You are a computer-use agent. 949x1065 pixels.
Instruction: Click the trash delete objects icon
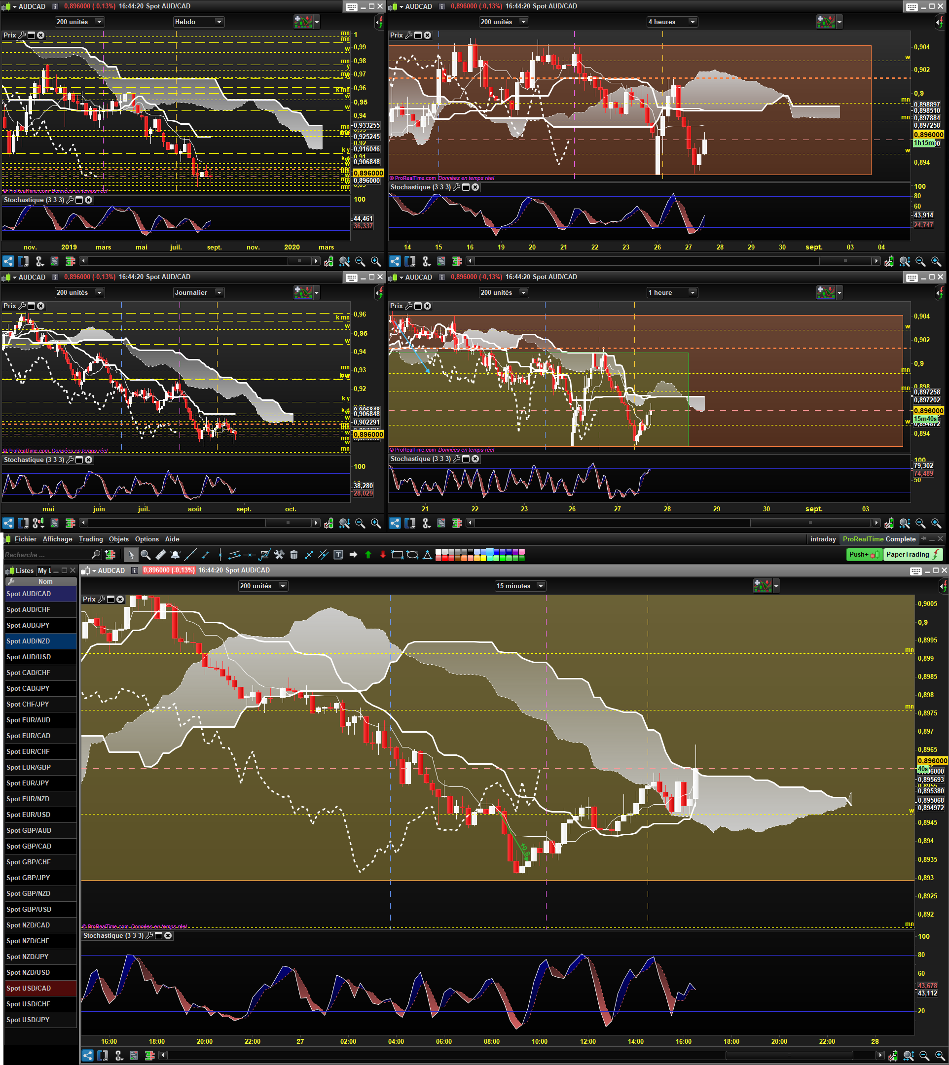tap(294, 555)
